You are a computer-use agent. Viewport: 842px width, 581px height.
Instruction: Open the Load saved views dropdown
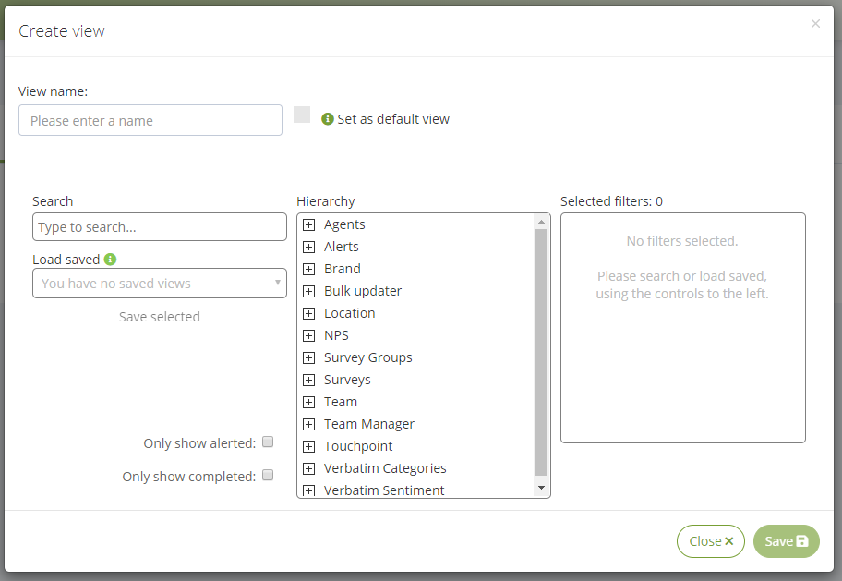pos(160,284)
